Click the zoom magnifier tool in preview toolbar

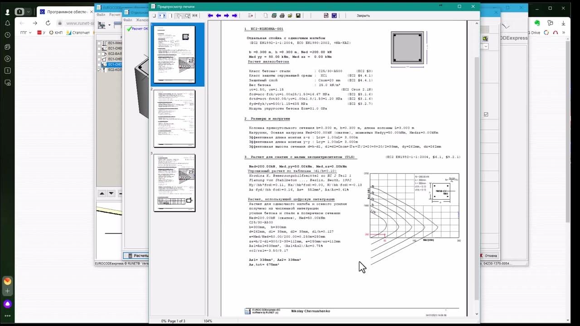[188, 15]
